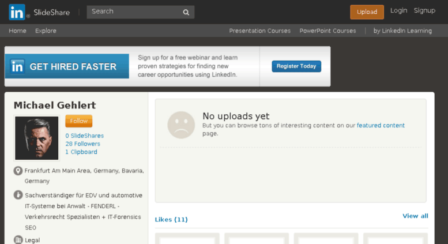Open Explore in the navigation bar
This screenshot has height=244, width=448.
(46, 31)
